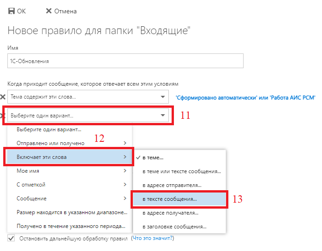Open 'Тема содержит эти слова' dropdown

88,97
